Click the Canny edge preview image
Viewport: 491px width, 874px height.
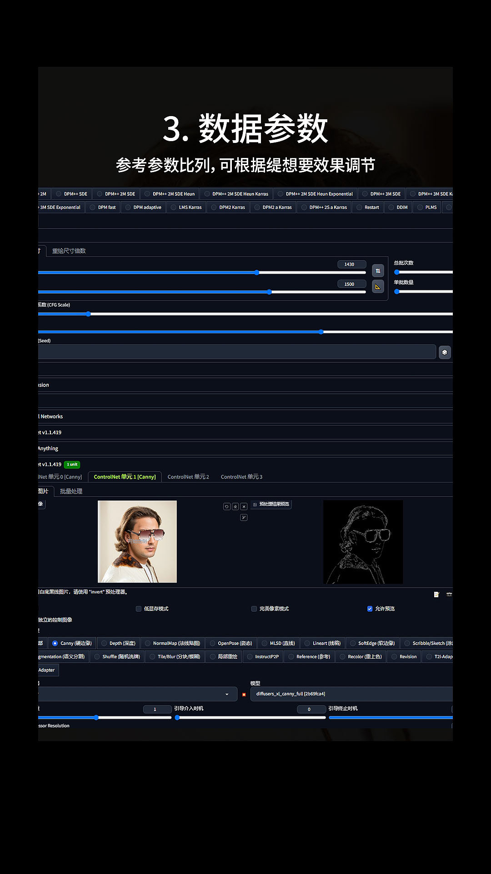(x=363, y=542)
